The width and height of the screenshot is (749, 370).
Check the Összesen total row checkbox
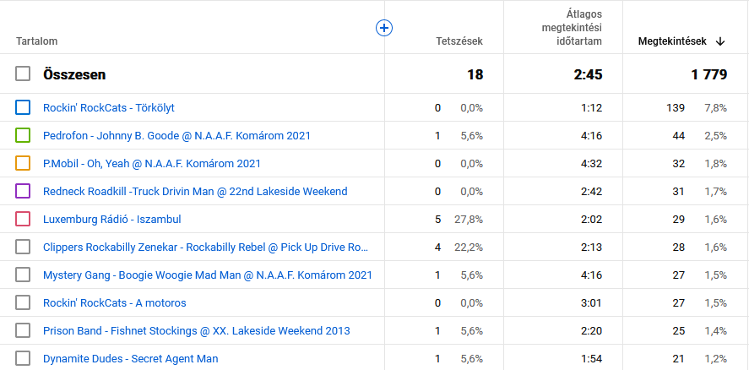point(23,74)
